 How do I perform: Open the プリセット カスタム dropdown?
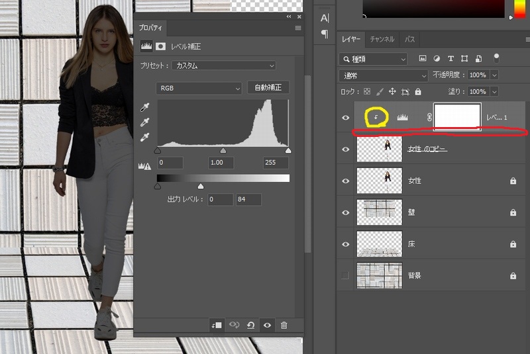[224, 66]
